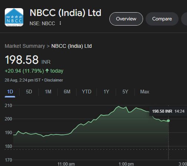Image resolution: width=187 pixels, height=166 pixels.
Task: Select the 5Y time range
Action: (x=125, y=92)
